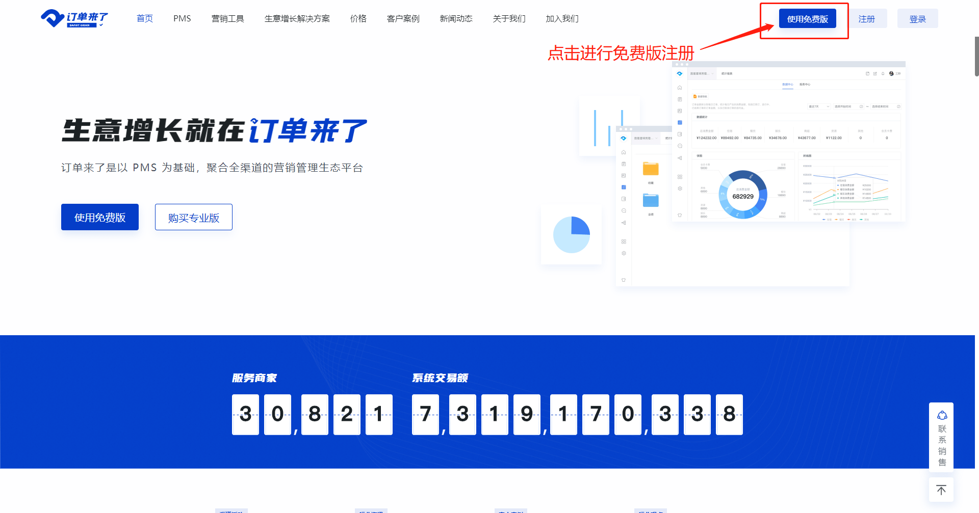
Task: Go to the 首页 navigation item
Action: click(145, 19)
